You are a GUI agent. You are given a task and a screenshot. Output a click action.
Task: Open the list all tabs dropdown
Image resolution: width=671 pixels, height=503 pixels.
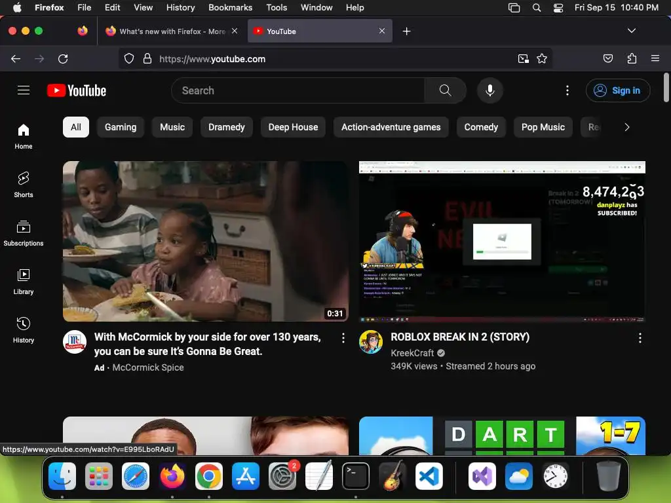(631, 31)
